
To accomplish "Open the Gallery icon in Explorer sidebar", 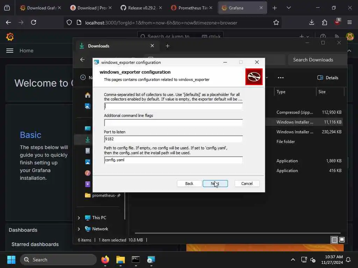I will [x=88, y=106].
